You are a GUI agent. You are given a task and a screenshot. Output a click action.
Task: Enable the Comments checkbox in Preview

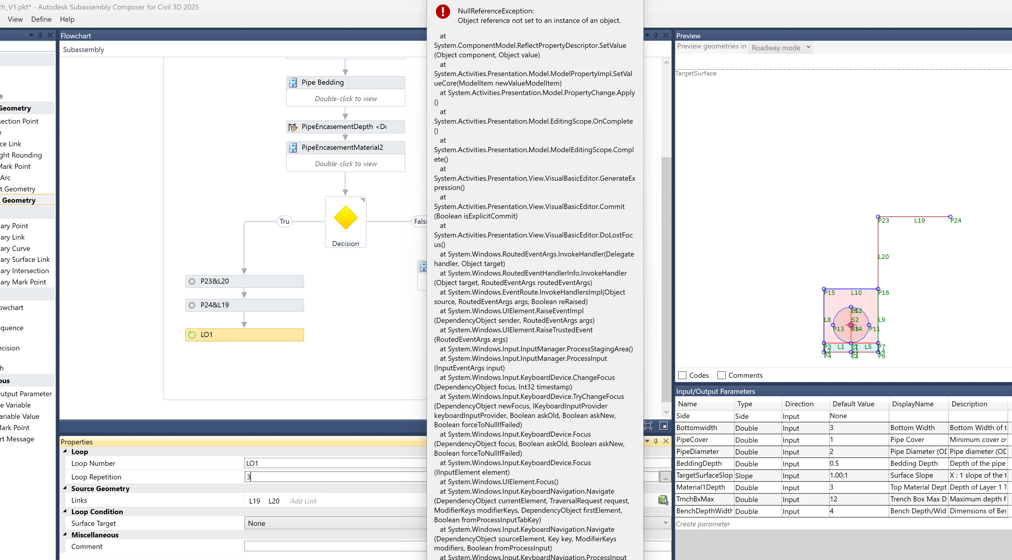click(722, 375)
